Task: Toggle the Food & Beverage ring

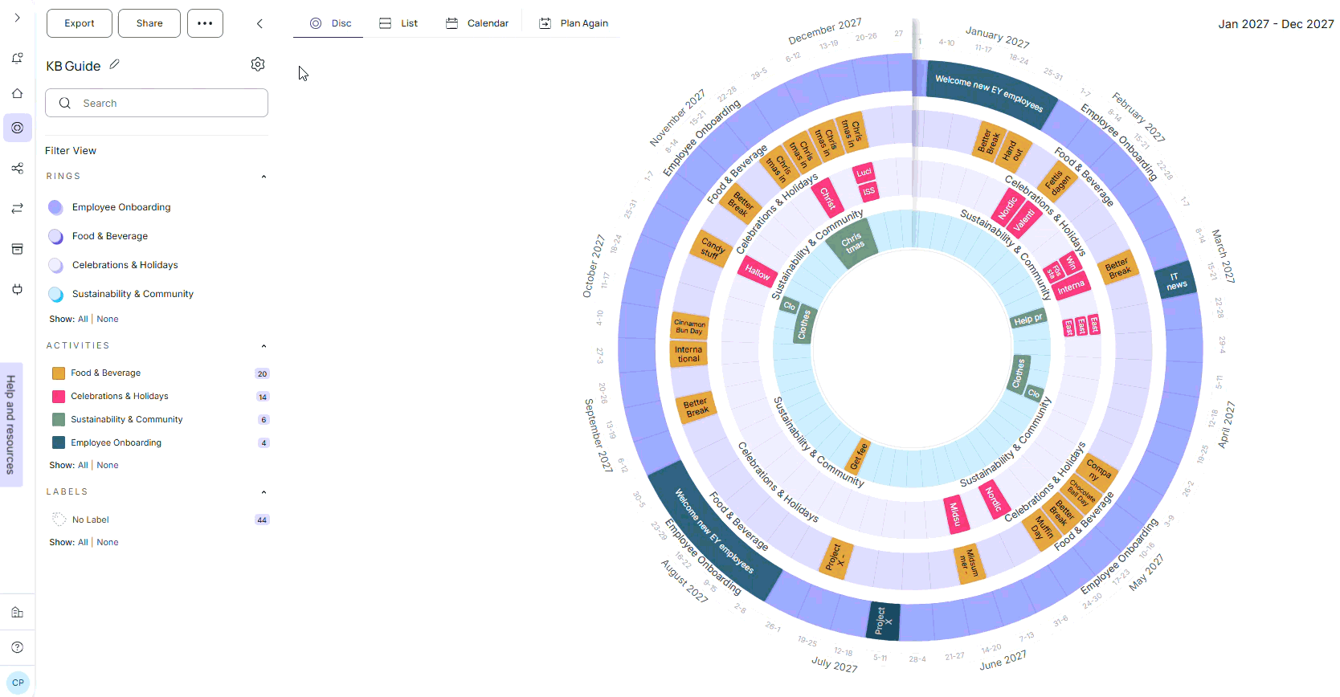Action: [55, 236]
